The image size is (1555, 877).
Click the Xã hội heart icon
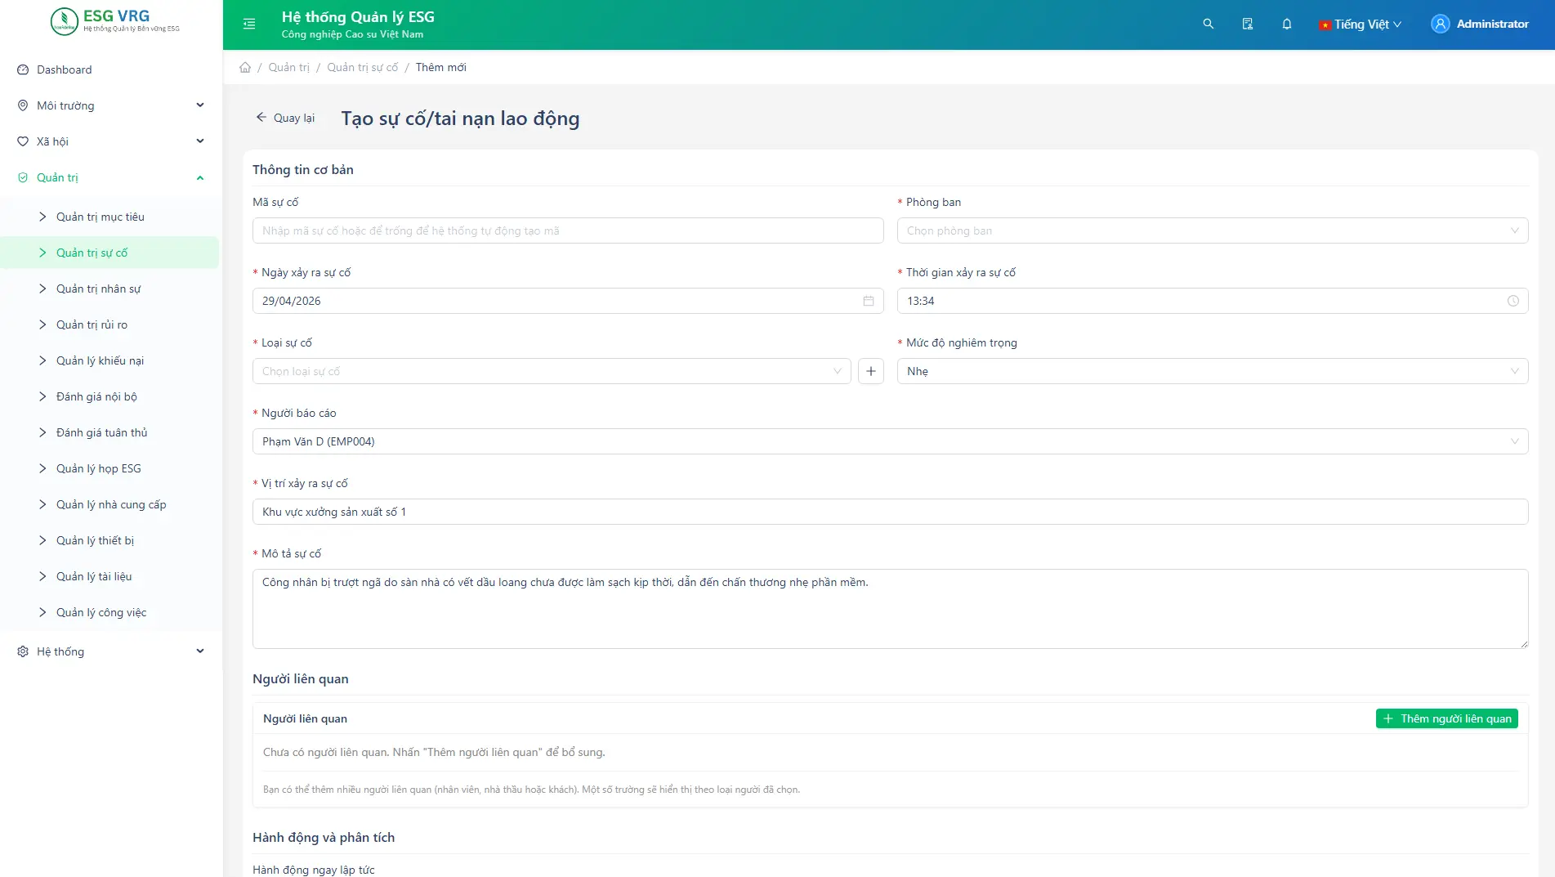point(23,141)
